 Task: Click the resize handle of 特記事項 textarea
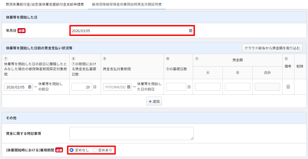tap(192, 138)
